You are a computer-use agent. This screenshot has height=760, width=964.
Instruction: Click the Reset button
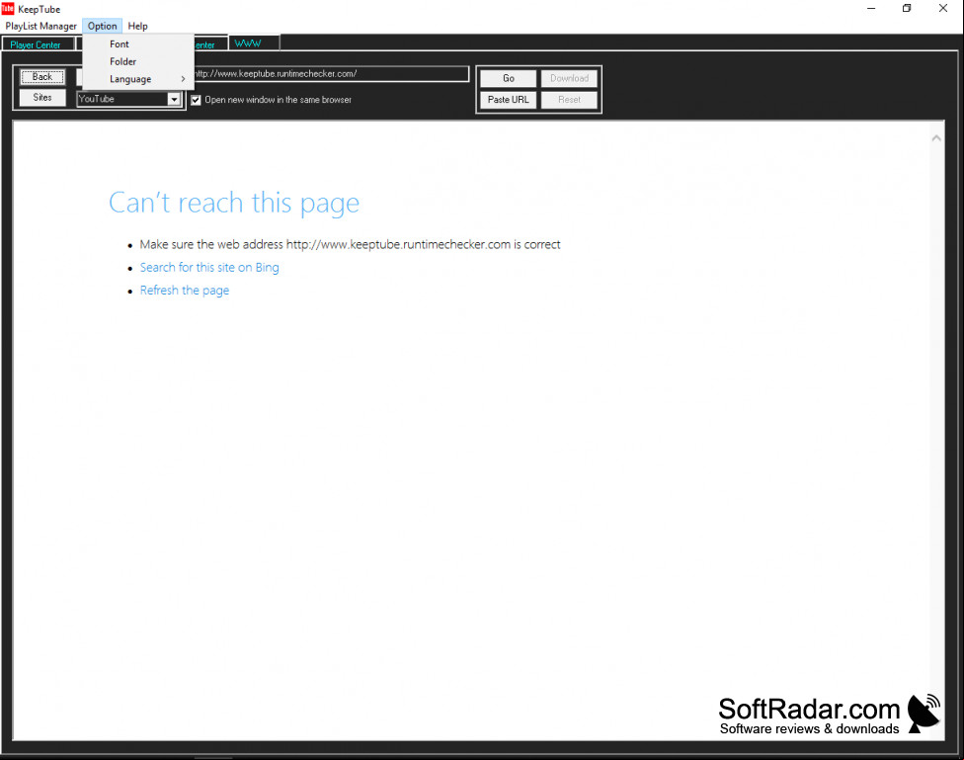tap(569, 100)
